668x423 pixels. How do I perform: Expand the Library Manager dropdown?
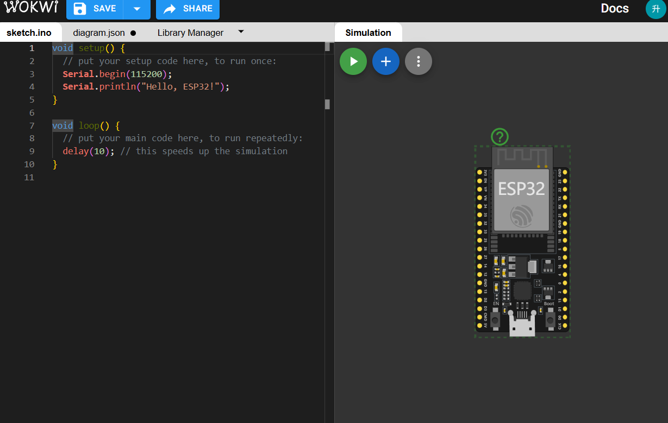[241, 32]
